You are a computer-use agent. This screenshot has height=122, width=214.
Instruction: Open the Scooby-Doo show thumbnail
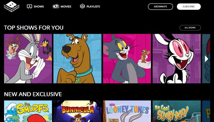pos(77,59)
